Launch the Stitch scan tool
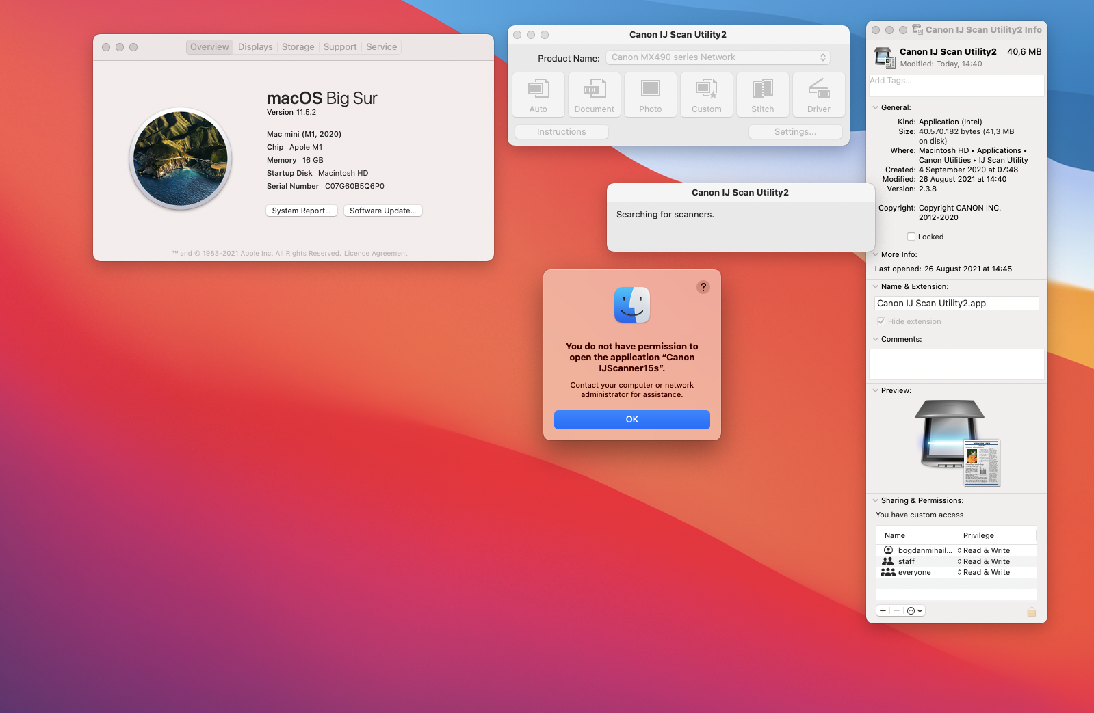This screenshot has width=1094, height=713. (763, 94)
